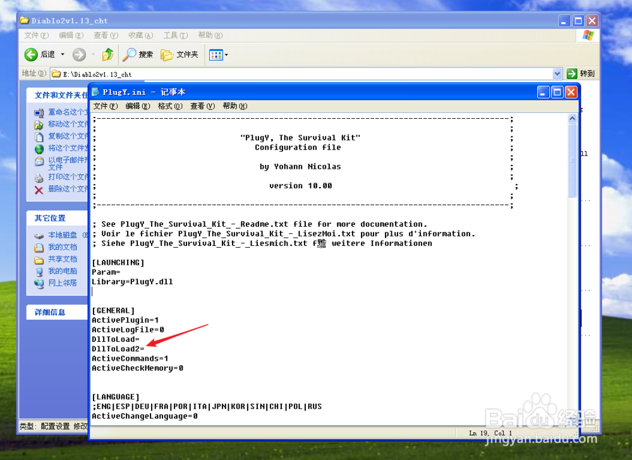Open Explorer Favorites (收藏) menu
632x460 pixels.
pos(141,35)
